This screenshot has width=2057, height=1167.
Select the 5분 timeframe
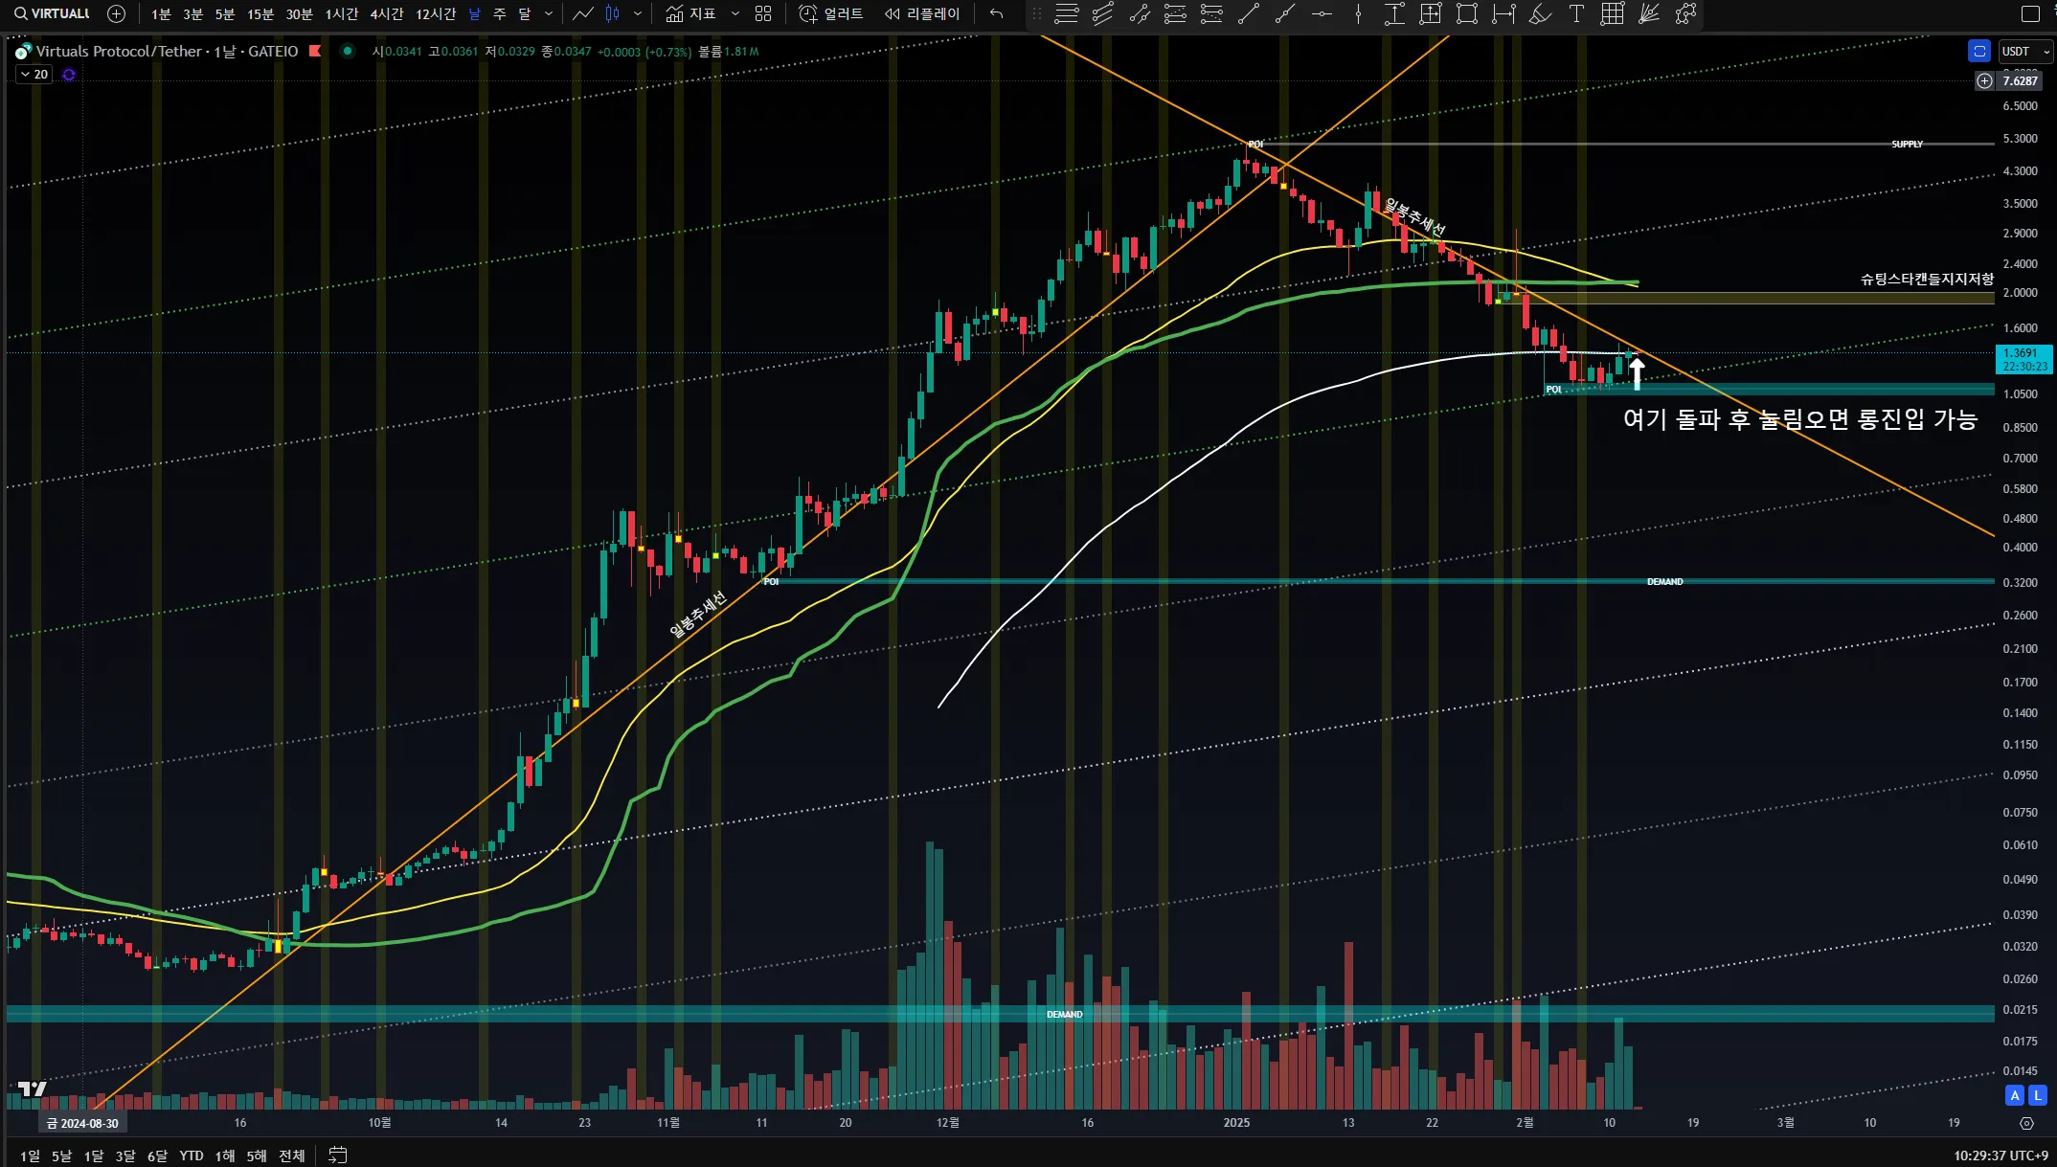pos(224,13)
